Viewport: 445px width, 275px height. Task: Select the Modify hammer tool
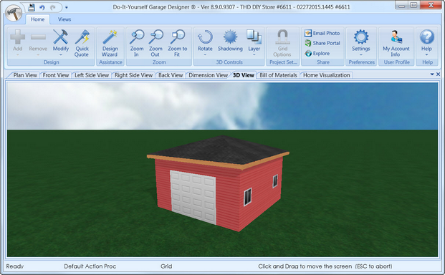[x=61, y=42]
